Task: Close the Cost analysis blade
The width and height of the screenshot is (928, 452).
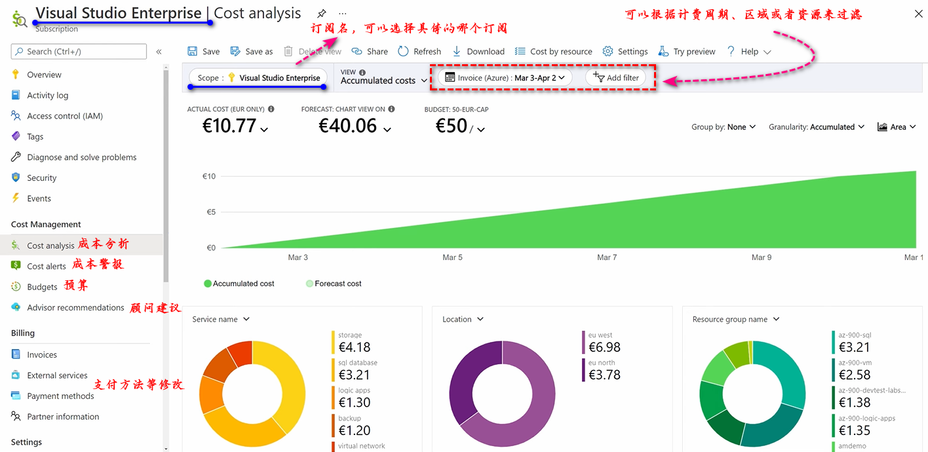Action: click(918, 13)
